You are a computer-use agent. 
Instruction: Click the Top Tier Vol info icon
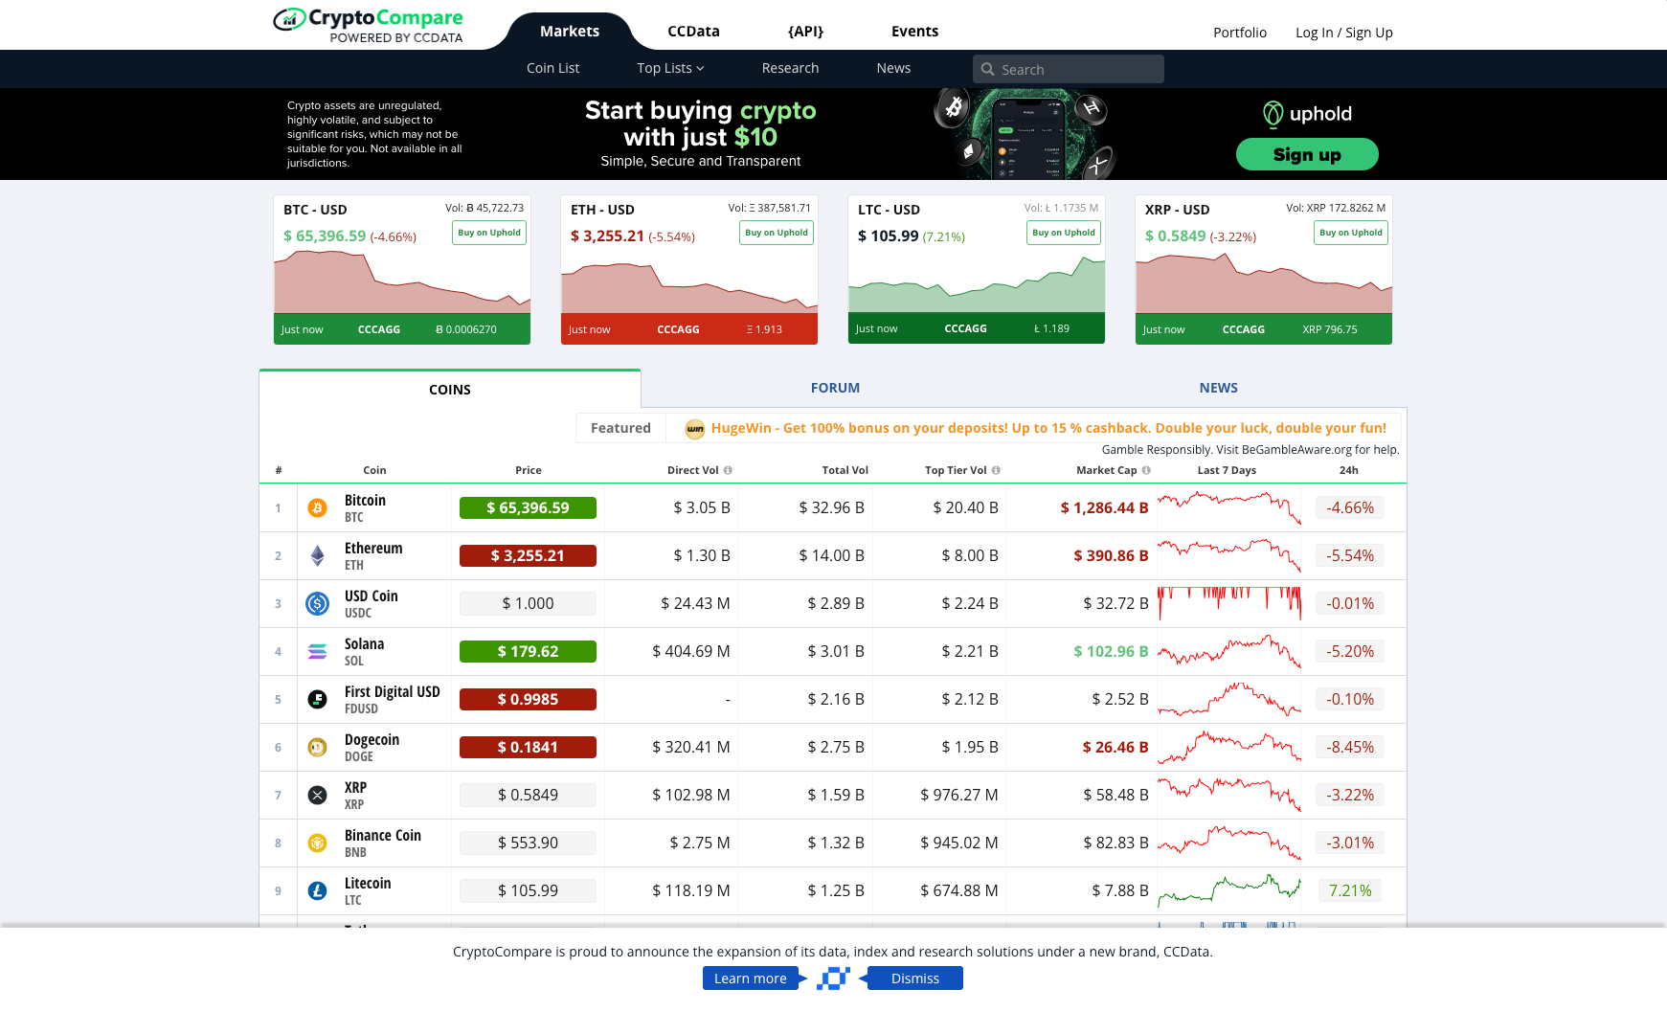[x=996, y=470]
